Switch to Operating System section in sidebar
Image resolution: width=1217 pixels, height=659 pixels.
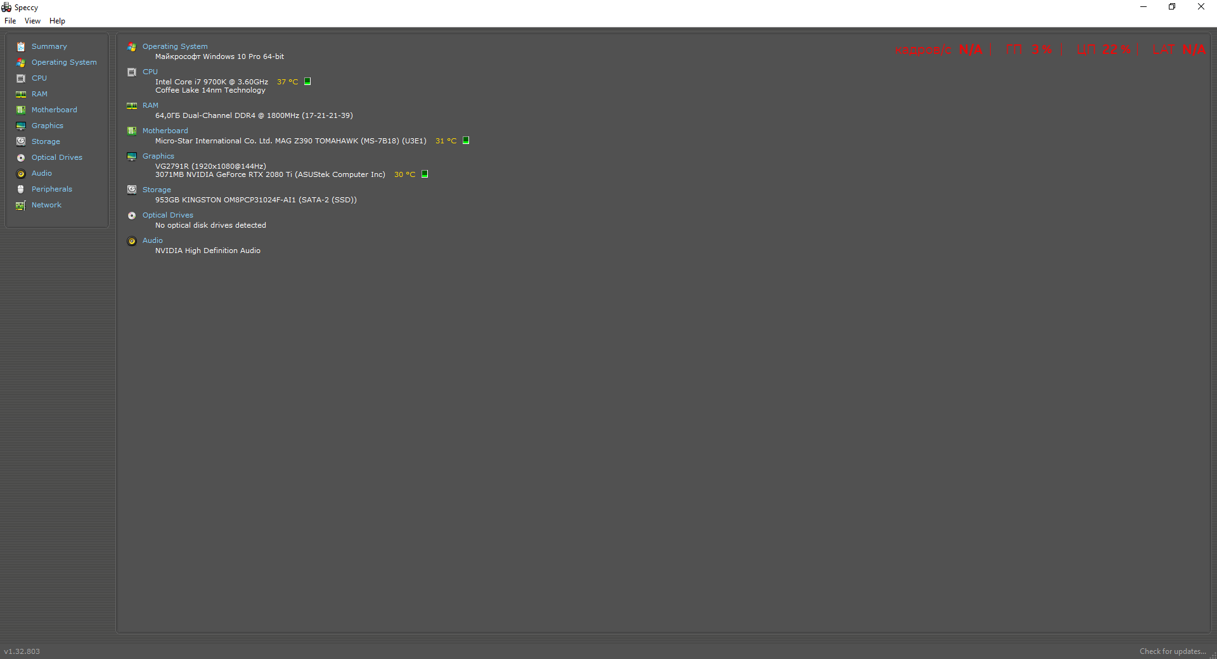64,62
